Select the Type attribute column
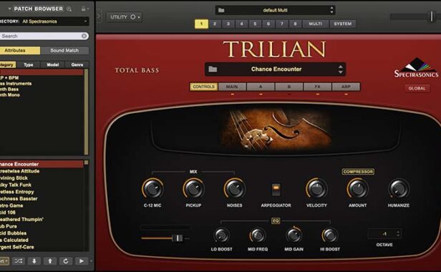This screenshot has width=441, height=272. pos(29,64)
